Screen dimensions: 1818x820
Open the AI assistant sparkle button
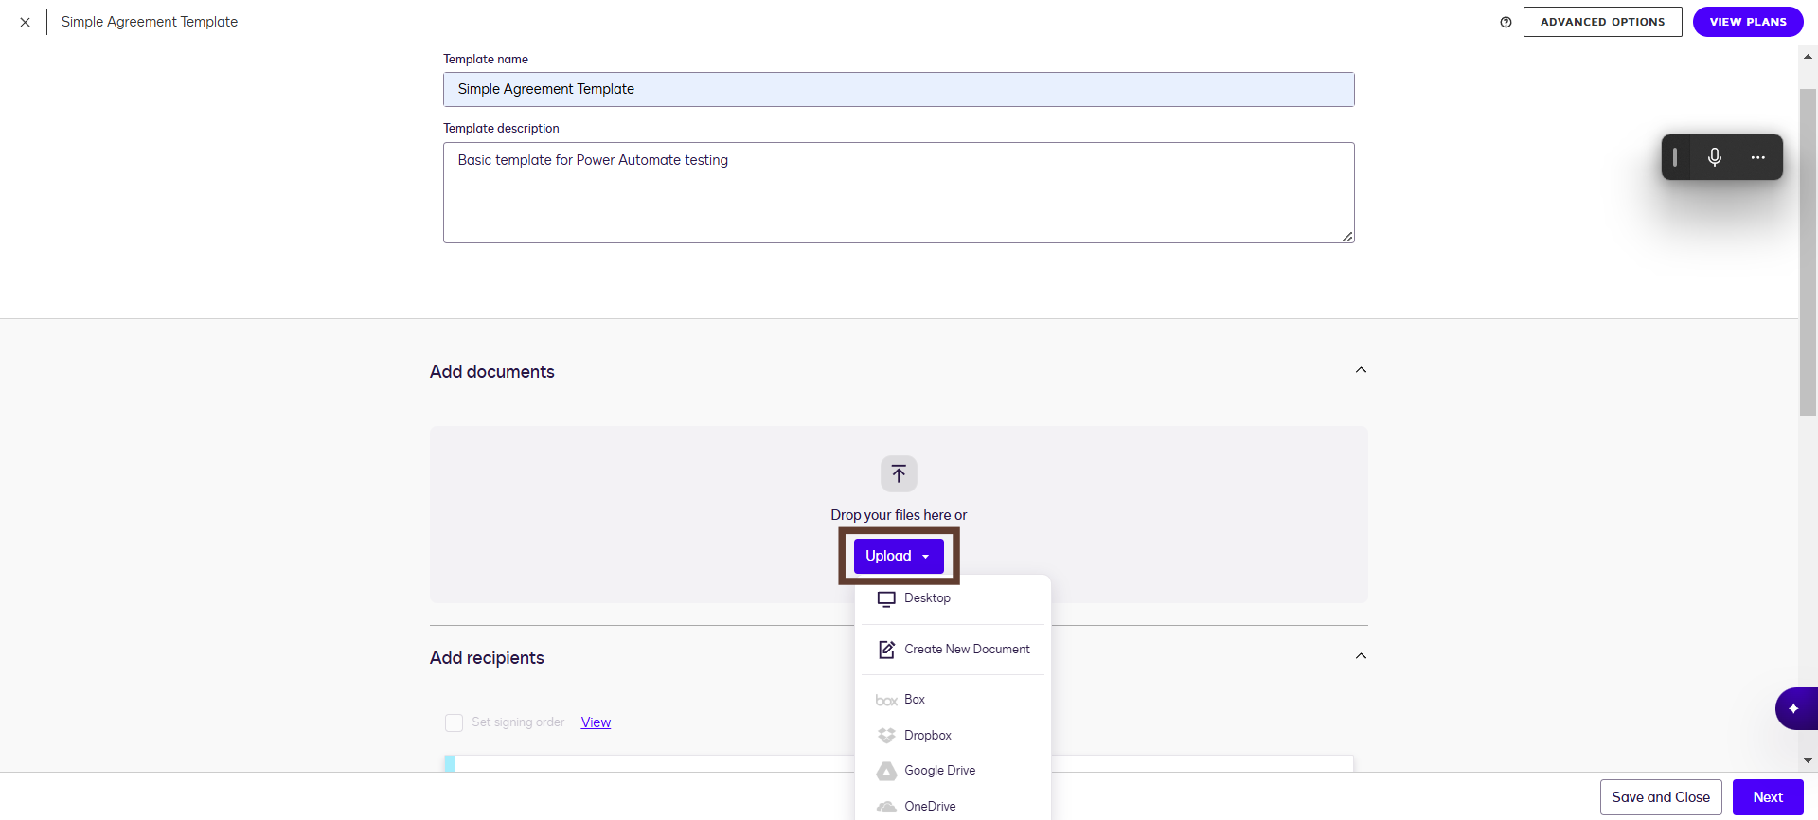[x=1793, y=708]
